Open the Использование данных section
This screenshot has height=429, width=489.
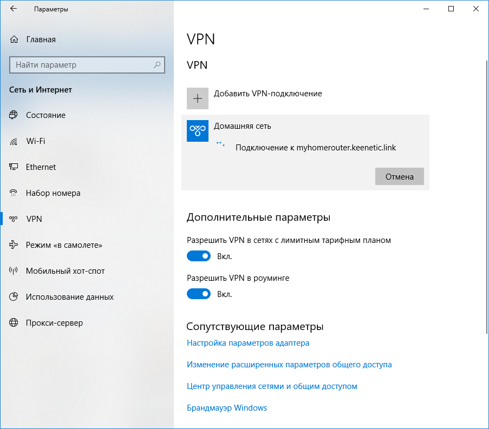tap(70, 297)
